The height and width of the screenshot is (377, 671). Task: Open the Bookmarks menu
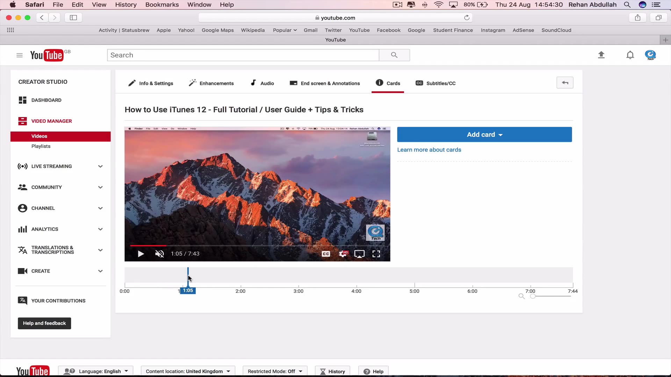162,5
